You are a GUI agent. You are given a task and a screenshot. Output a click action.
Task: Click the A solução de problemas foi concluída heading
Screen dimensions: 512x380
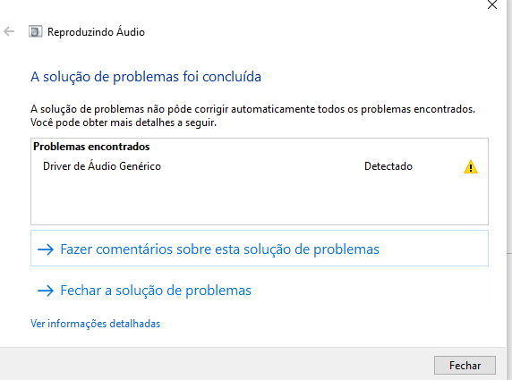coord(146,77)
